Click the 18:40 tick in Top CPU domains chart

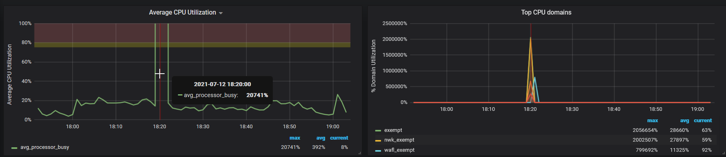[x=614, y=109]
